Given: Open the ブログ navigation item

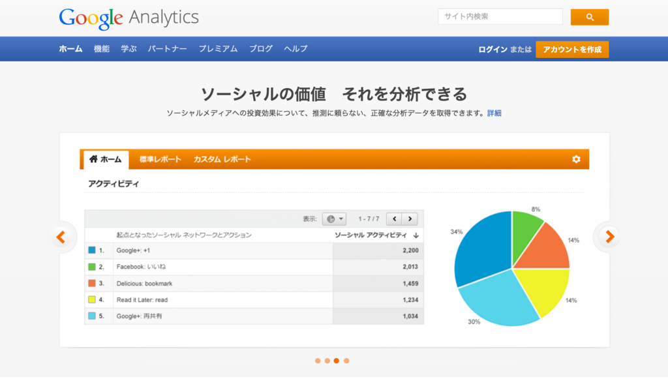Looking at the screenshot, I should 261,49.
